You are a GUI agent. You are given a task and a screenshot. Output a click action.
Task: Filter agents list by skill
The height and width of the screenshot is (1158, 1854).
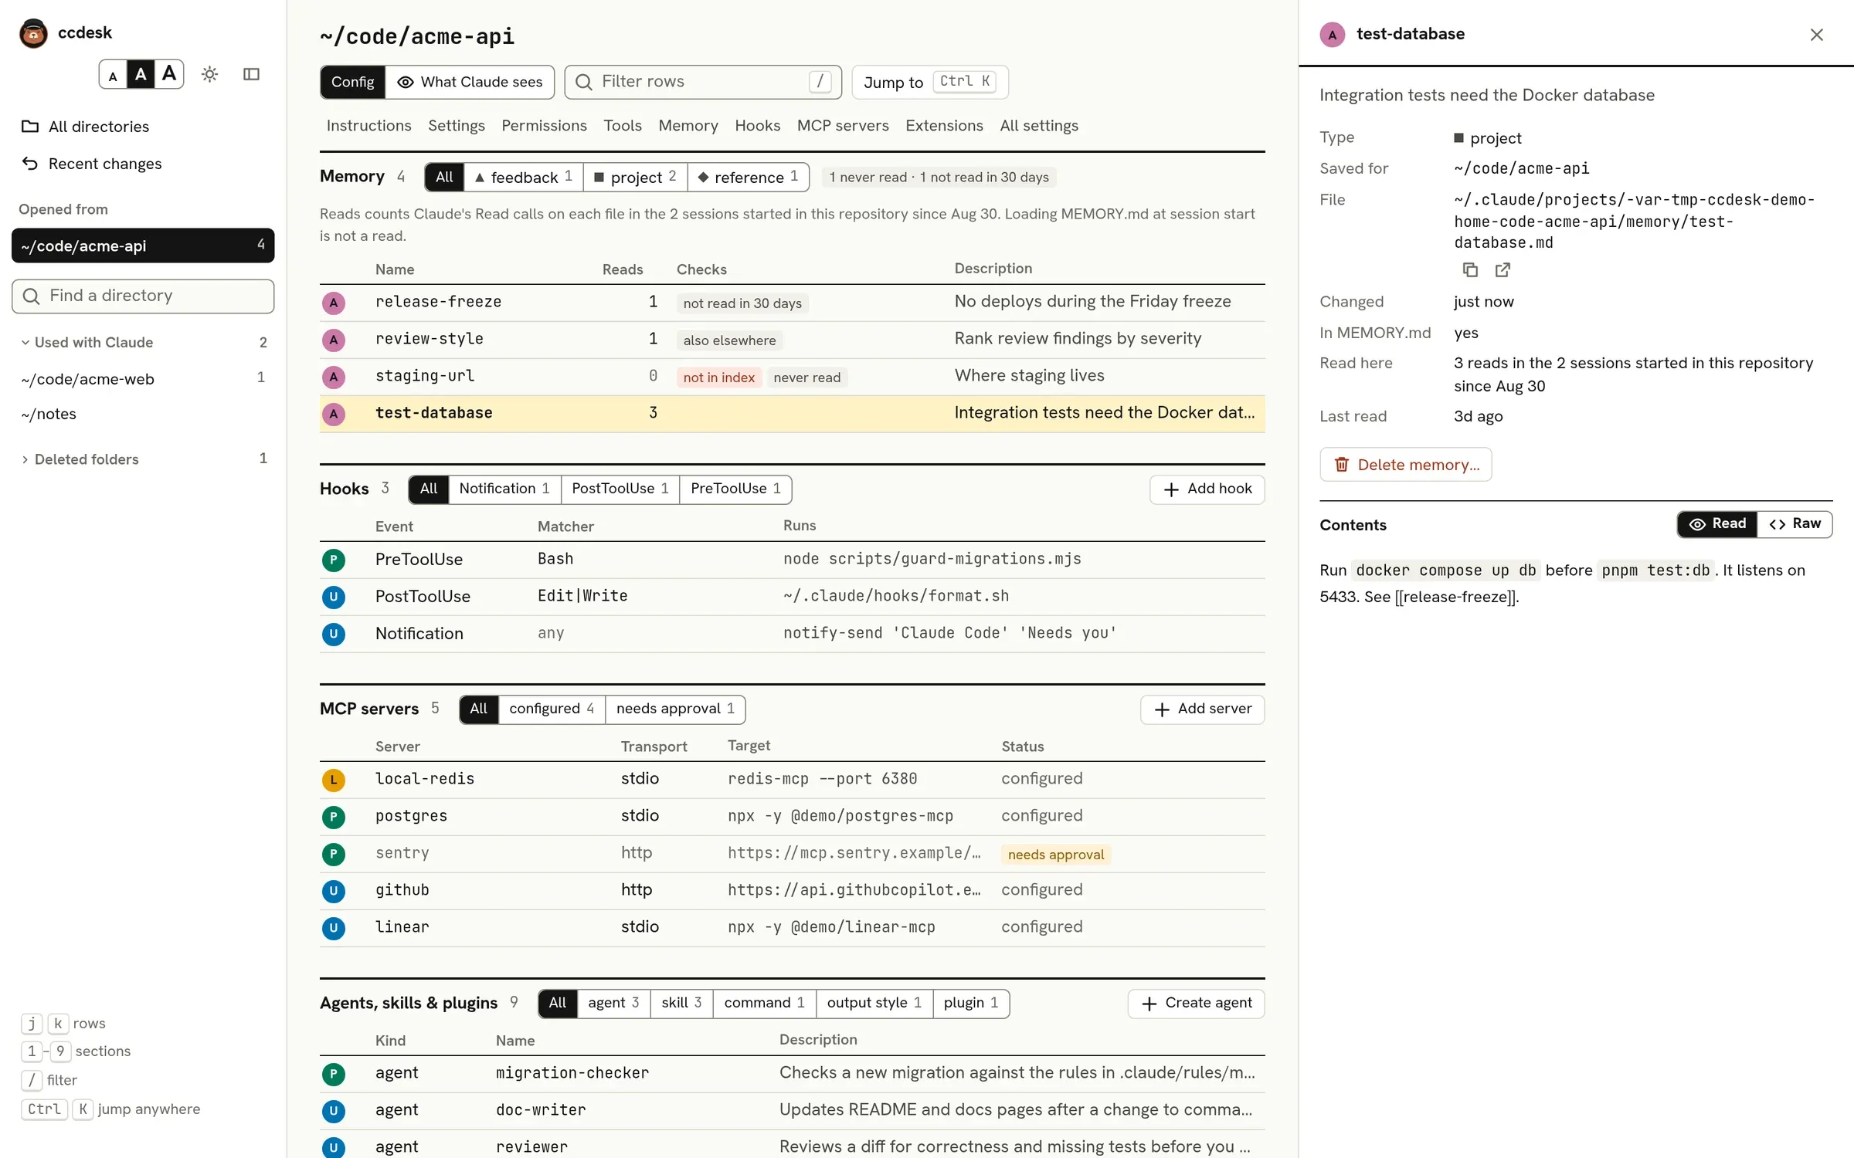681,1003
